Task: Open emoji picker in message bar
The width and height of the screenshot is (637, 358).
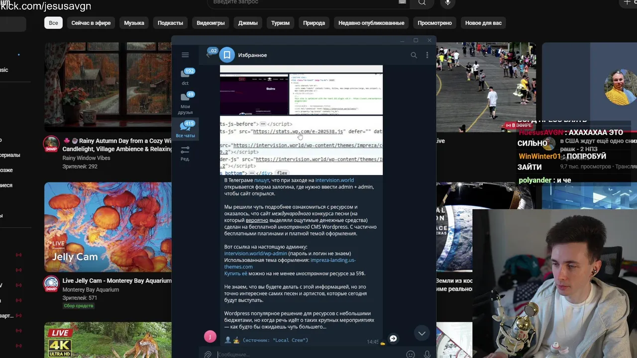Action: 411,354
